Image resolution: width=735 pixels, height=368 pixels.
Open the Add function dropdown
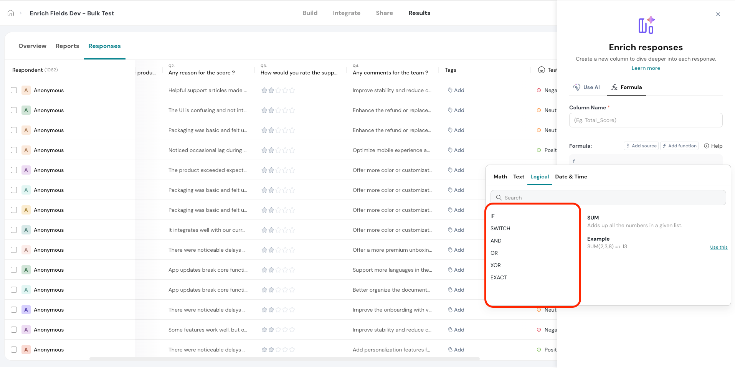679,146
